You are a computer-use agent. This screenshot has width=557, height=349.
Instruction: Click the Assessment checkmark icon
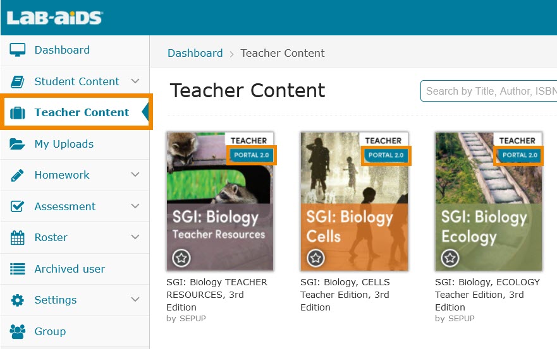[18, 206]
